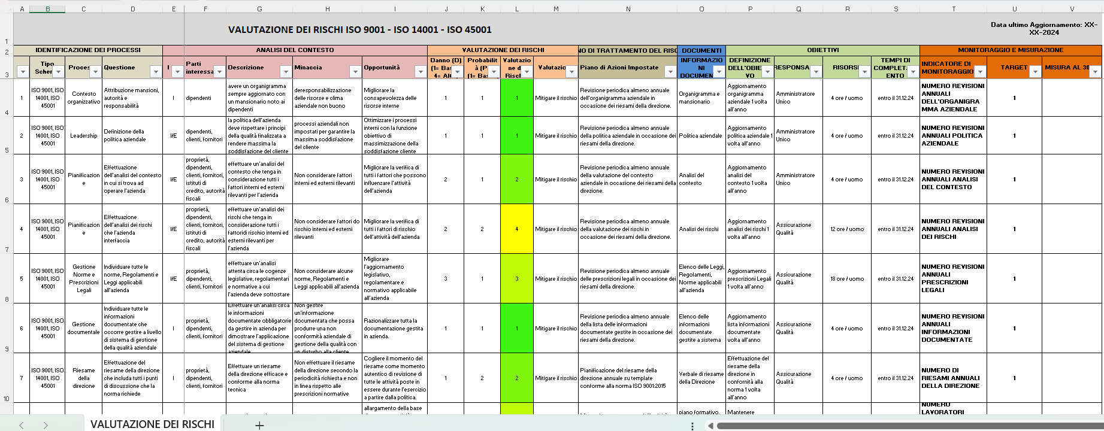Open the Descrizione column filter
The image size is (1104, 431).
click(x=286, y=72)
